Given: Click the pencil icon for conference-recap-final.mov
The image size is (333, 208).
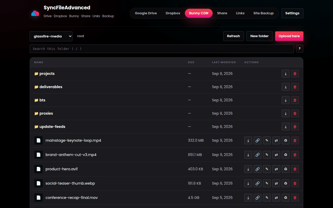Looking at the screenshot, I should click(x=267, y=198).
